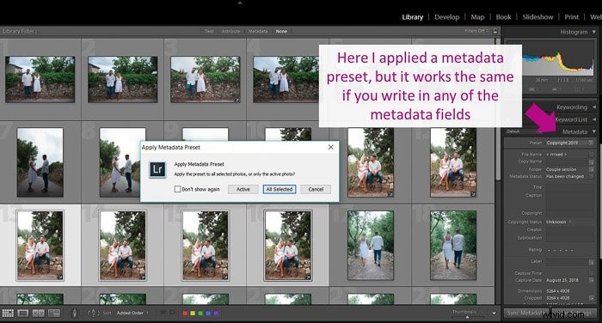The height and width of the screenshot is (323, 602).
Task: Select the Metadata library filter
Action: (x=258, y=31)
